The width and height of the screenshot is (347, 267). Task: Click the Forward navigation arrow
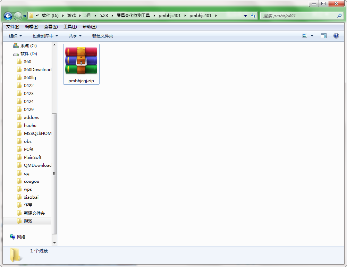tap(18, 16)
